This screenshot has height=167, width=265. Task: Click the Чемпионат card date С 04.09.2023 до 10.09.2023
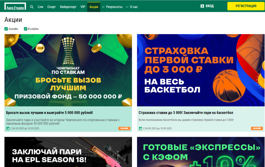pyautogui.click(x=25, y=128)
